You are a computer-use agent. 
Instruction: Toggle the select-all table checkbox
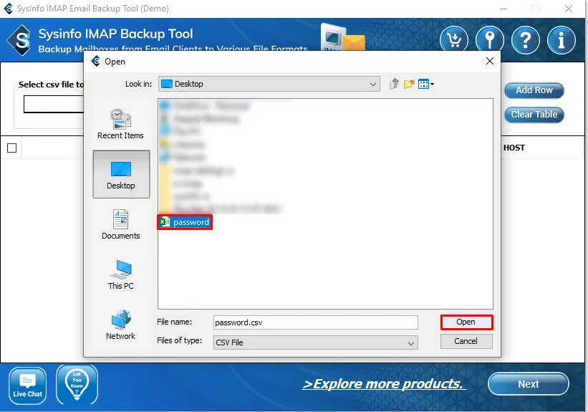[x=12, y=148]
